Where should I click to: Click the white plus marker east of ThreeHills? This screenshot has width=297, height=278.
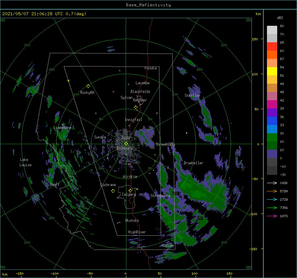point(186,133)
